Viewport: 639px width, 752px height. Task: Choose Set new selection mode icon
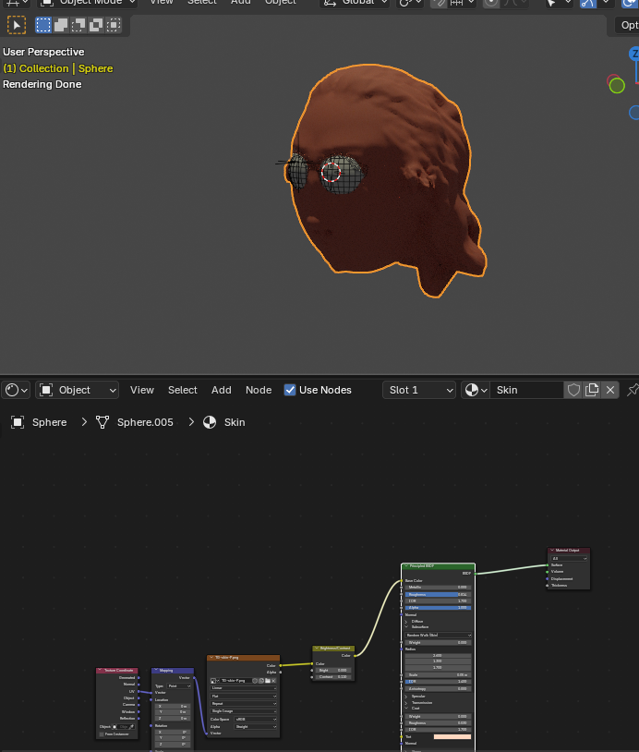tap(43, 25)
